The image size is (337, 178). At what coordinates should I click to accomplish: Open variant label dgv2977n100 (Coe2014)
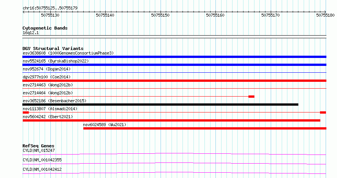pos(47,77)
